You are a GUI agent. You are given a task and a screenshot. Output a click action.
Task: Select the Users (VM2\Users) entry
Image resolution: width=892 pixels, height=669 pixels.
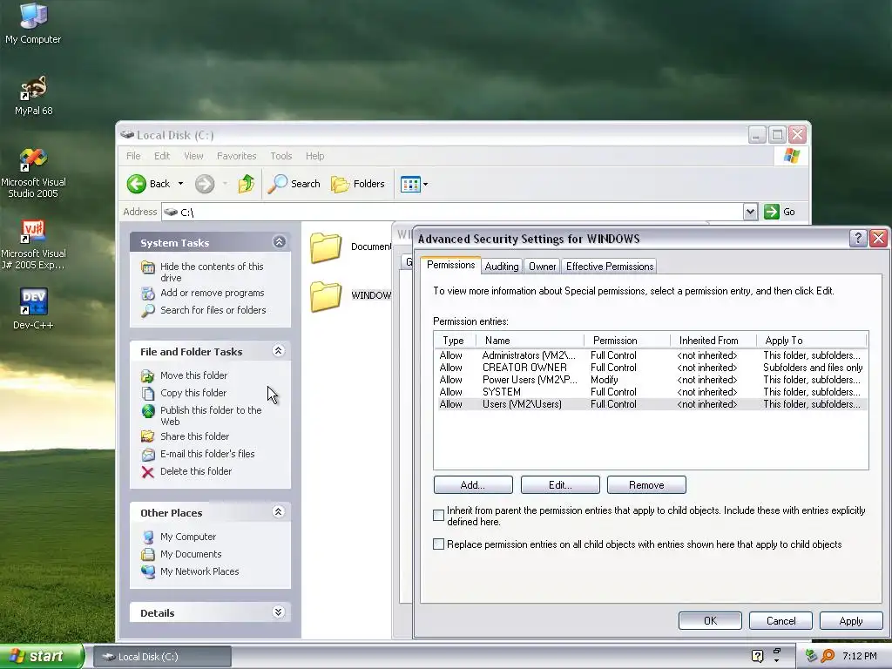click(651, 404)
